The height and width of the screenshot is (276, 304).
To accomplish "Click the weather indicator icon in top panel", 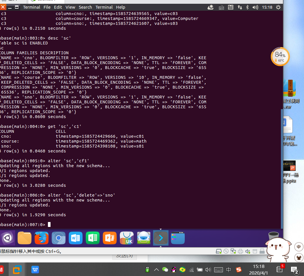I will click(x=210, y=8).
